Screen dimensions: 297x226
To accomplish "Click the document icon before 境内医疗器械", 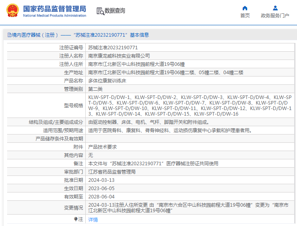I will [9, 35].
